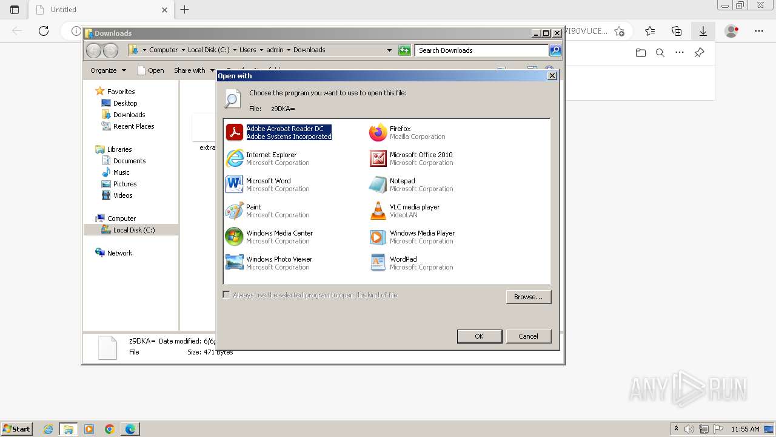Choose Windows Media Player icon
Screen dimensions: 776x437
[378, 237]
